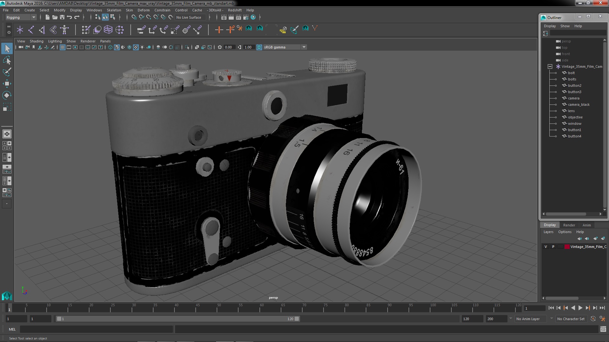Image resolution: width=609 pixels, height=342 pixels.
Task: Click the red layer color swatch
Action: click(x=567, y=247)
